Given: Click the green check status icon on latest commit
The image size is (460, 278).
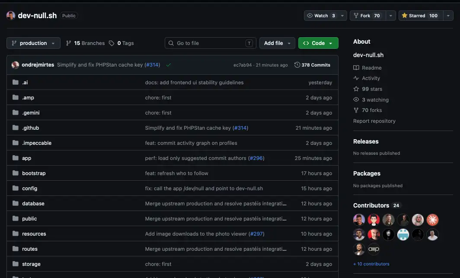Looking at the screenshot, I should [169, 65].
